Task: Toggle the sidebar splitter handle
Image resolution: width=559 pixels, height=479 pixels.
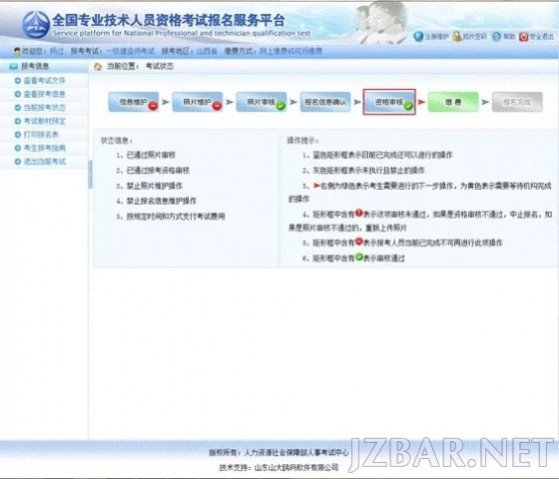Action: 90,175
